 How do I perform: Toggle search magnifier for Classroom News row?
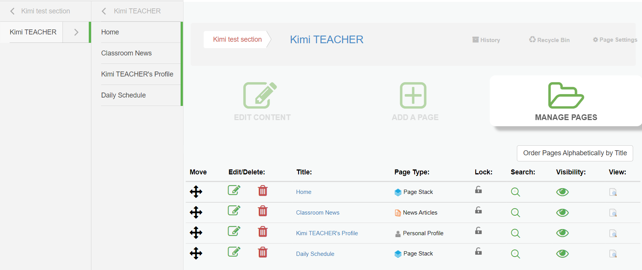515,213
